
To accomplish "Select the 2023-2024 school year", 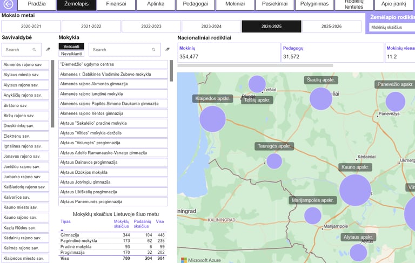I will click(x=211, y=26).
